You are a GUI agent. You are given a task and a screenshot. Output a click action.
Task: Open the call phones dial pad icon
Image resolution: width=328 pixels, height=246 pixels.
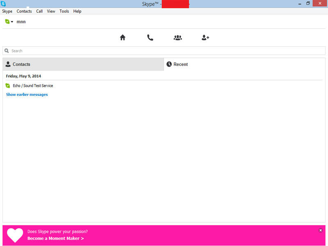coord(150,37)
